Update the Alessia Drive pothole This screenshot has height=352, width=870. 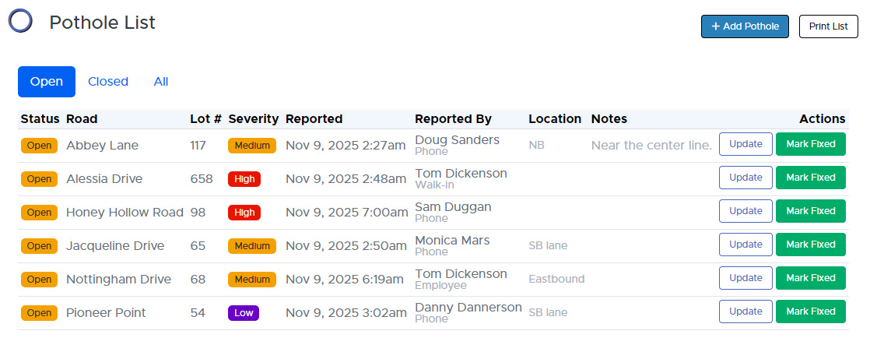(745, 178)
